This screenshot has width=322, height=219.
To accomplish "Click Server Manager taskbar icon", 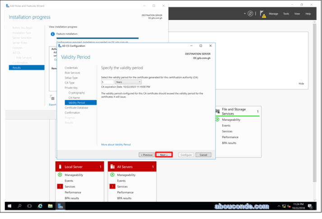I will point(60,206).
